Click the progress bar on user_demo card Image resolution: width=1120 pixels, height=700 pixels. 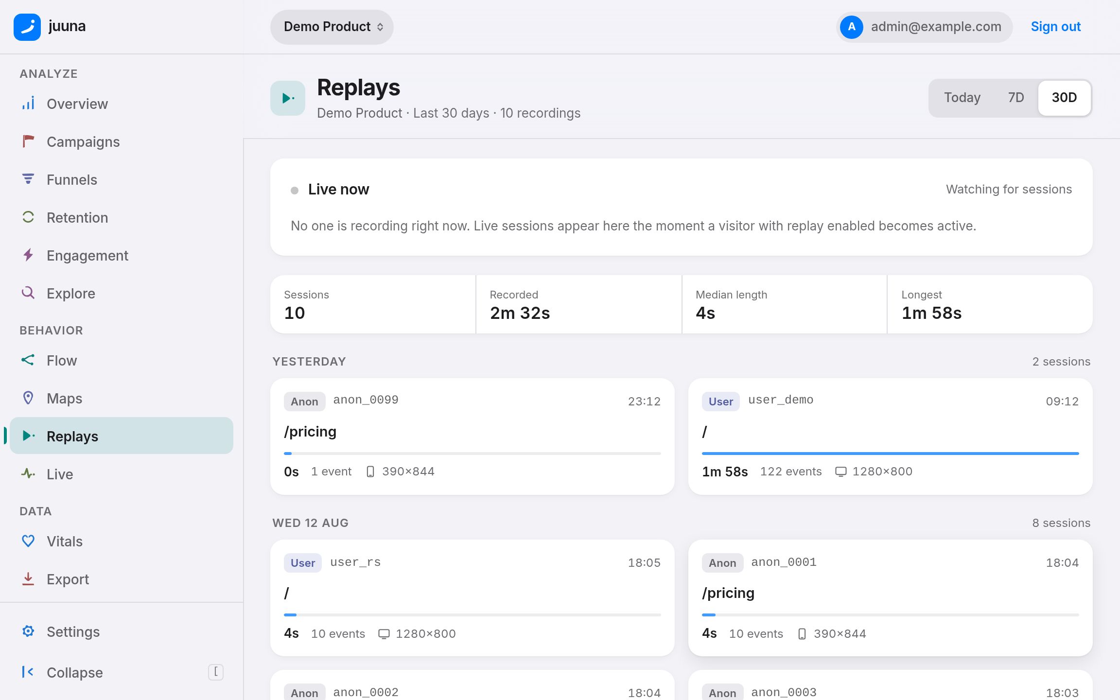[891, 454]
